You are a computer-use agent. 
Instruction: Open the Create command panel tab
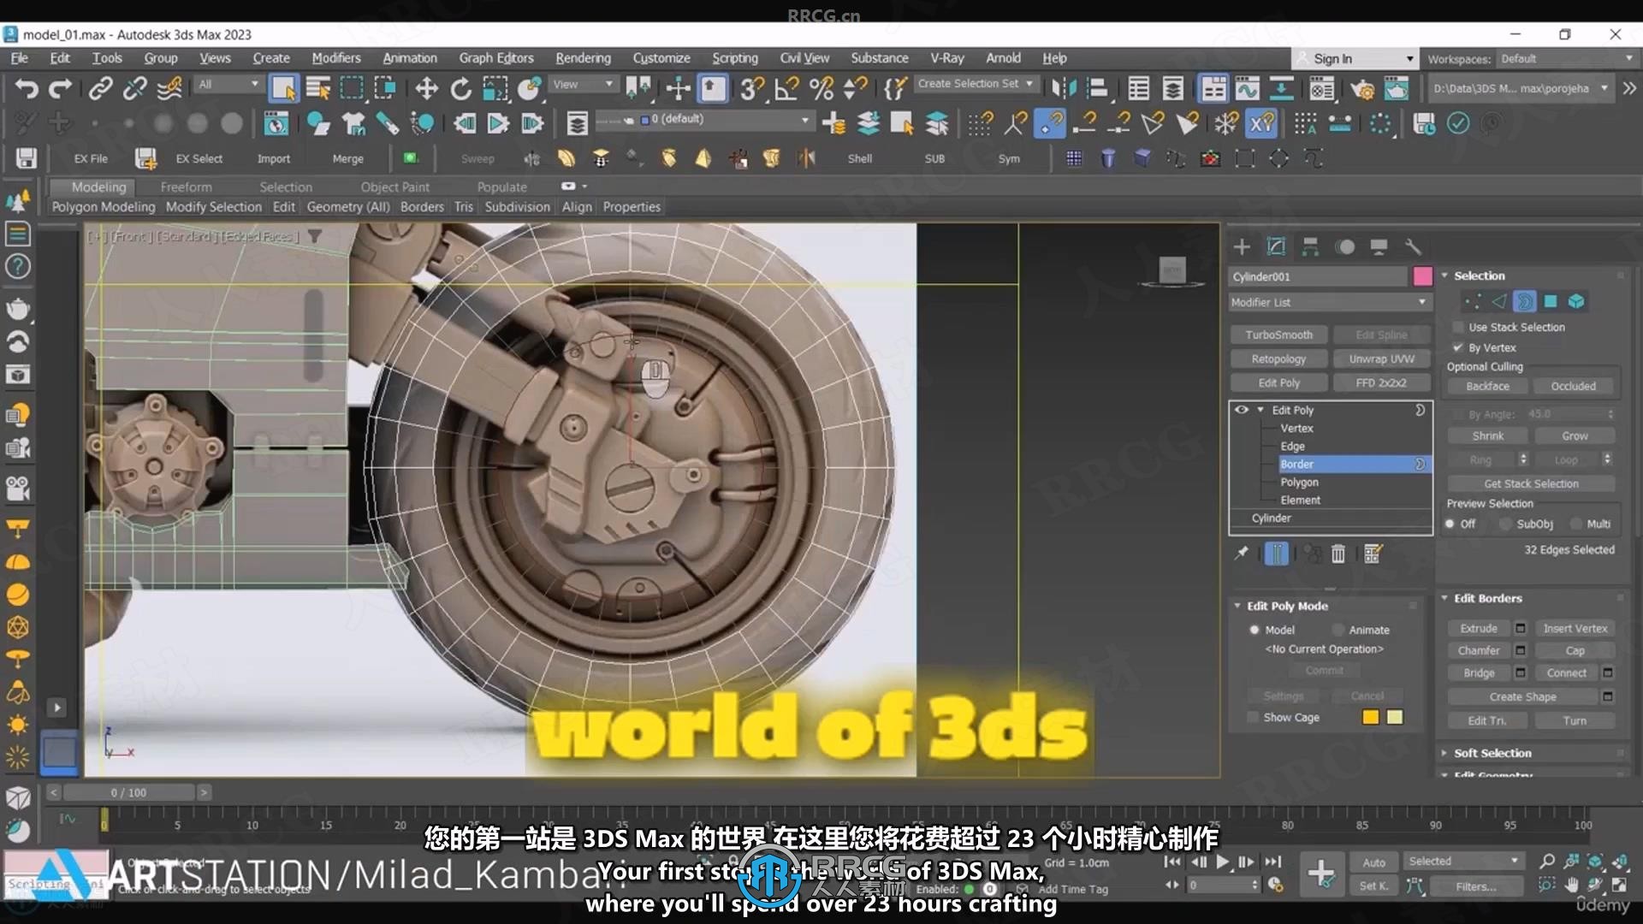click(x=1242, y=247)
